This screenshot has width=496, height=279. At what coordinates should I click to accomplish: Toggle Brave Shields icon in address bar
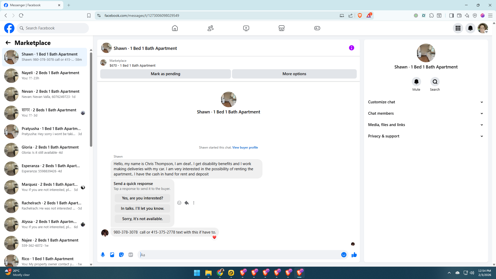360,16
